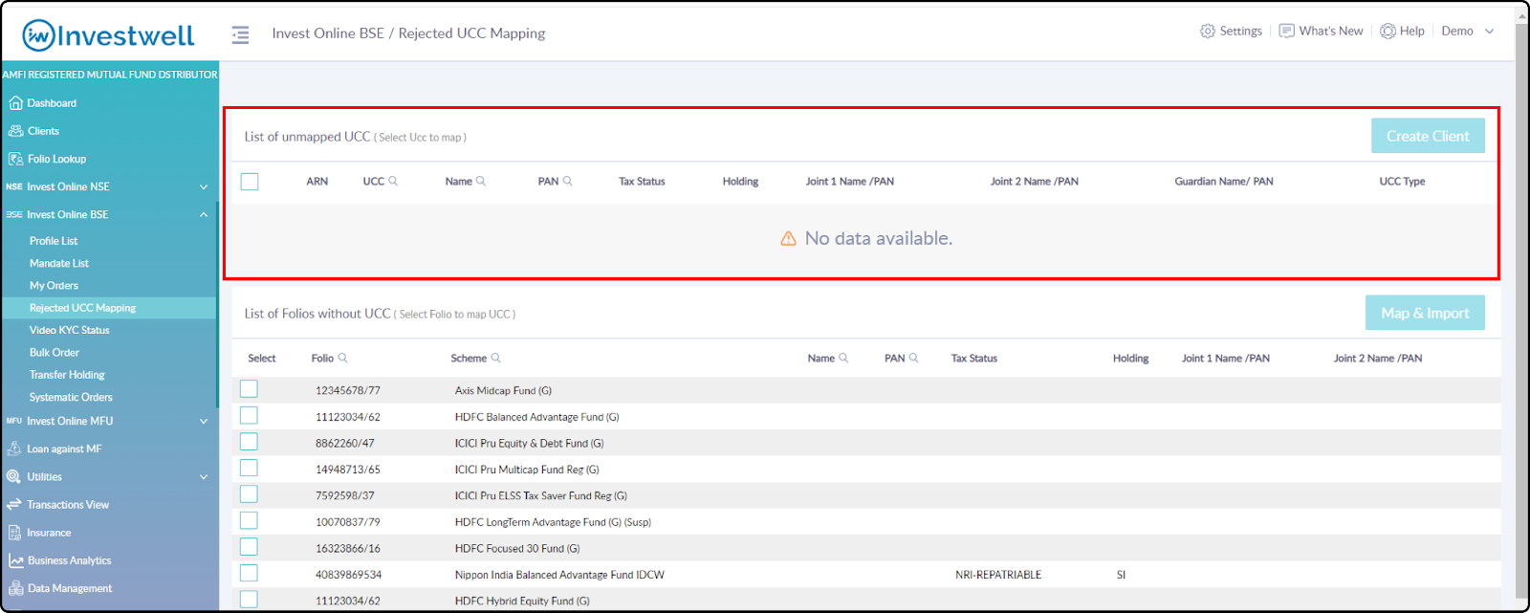Open the Demo user dropdown arrow

tap(1489, 32)
